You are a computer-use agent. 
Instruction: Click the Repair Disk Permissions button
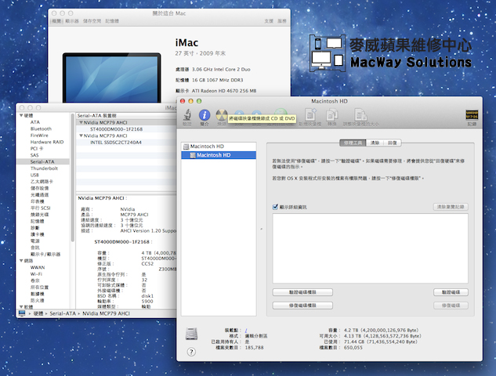coord(302,305)
